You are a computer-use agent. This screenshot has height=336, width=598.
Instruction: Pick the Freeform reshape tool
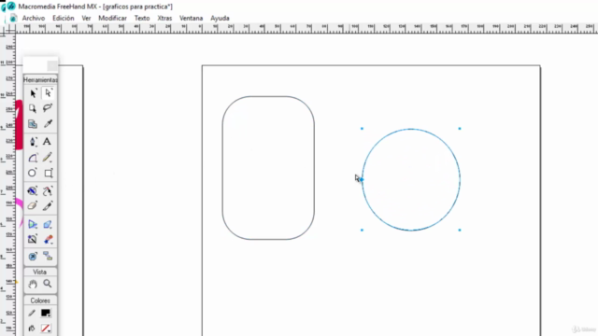coord(48,190)
